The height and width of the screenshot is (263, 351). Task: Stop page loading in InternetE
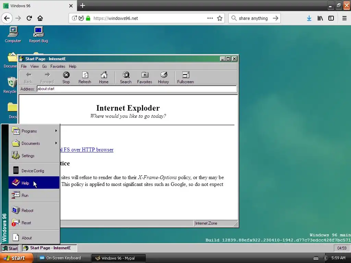(66, 78)
